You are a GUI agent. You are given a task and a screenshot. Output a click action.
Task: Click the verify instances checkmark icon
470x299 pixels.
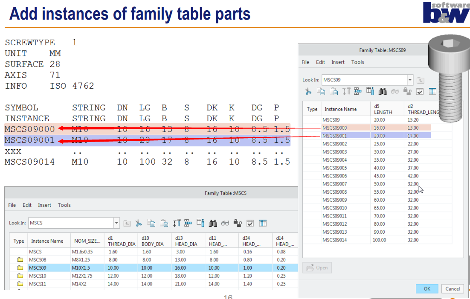coord(420,91)
